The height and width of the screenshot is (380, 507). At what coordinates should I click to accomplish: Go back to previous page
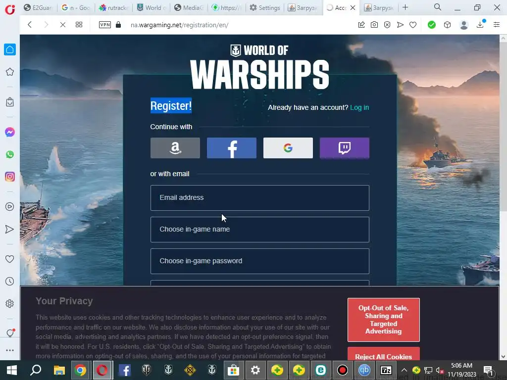pyautogui.click(x=29, y=25)
